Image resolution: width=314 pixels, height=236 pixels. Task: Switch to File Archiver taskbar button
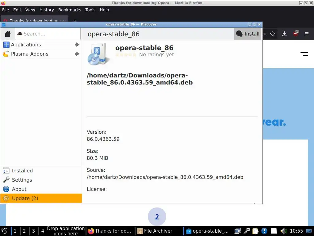(159, 231)
